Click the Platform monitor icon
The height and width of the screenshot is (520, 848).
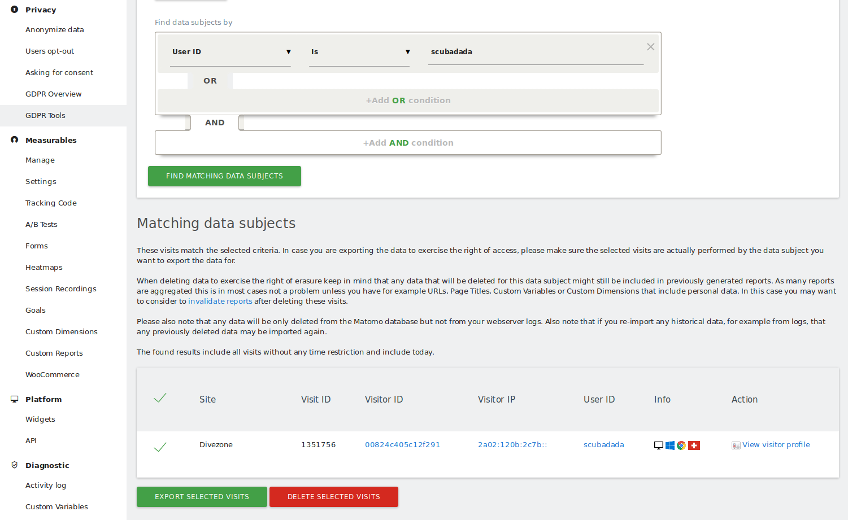coord(14,399)
